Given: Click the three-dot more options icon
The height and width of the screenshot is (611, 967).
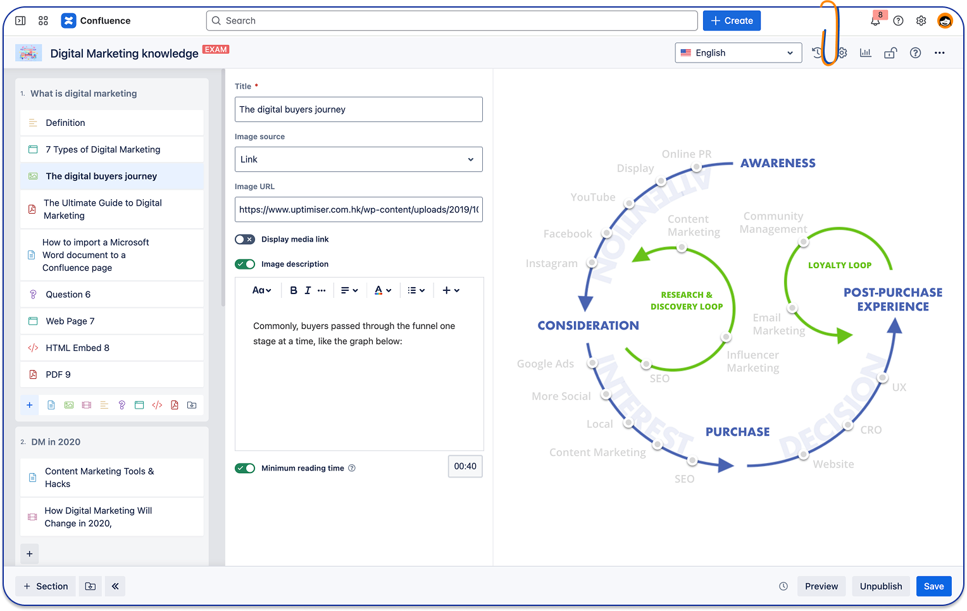Looking at the screenshot, I should pos(939,53).
